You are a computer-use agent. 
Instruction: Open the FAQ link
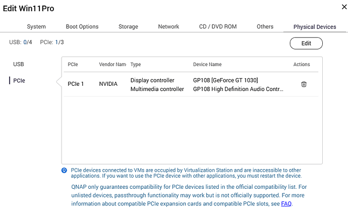pos(286,203)
